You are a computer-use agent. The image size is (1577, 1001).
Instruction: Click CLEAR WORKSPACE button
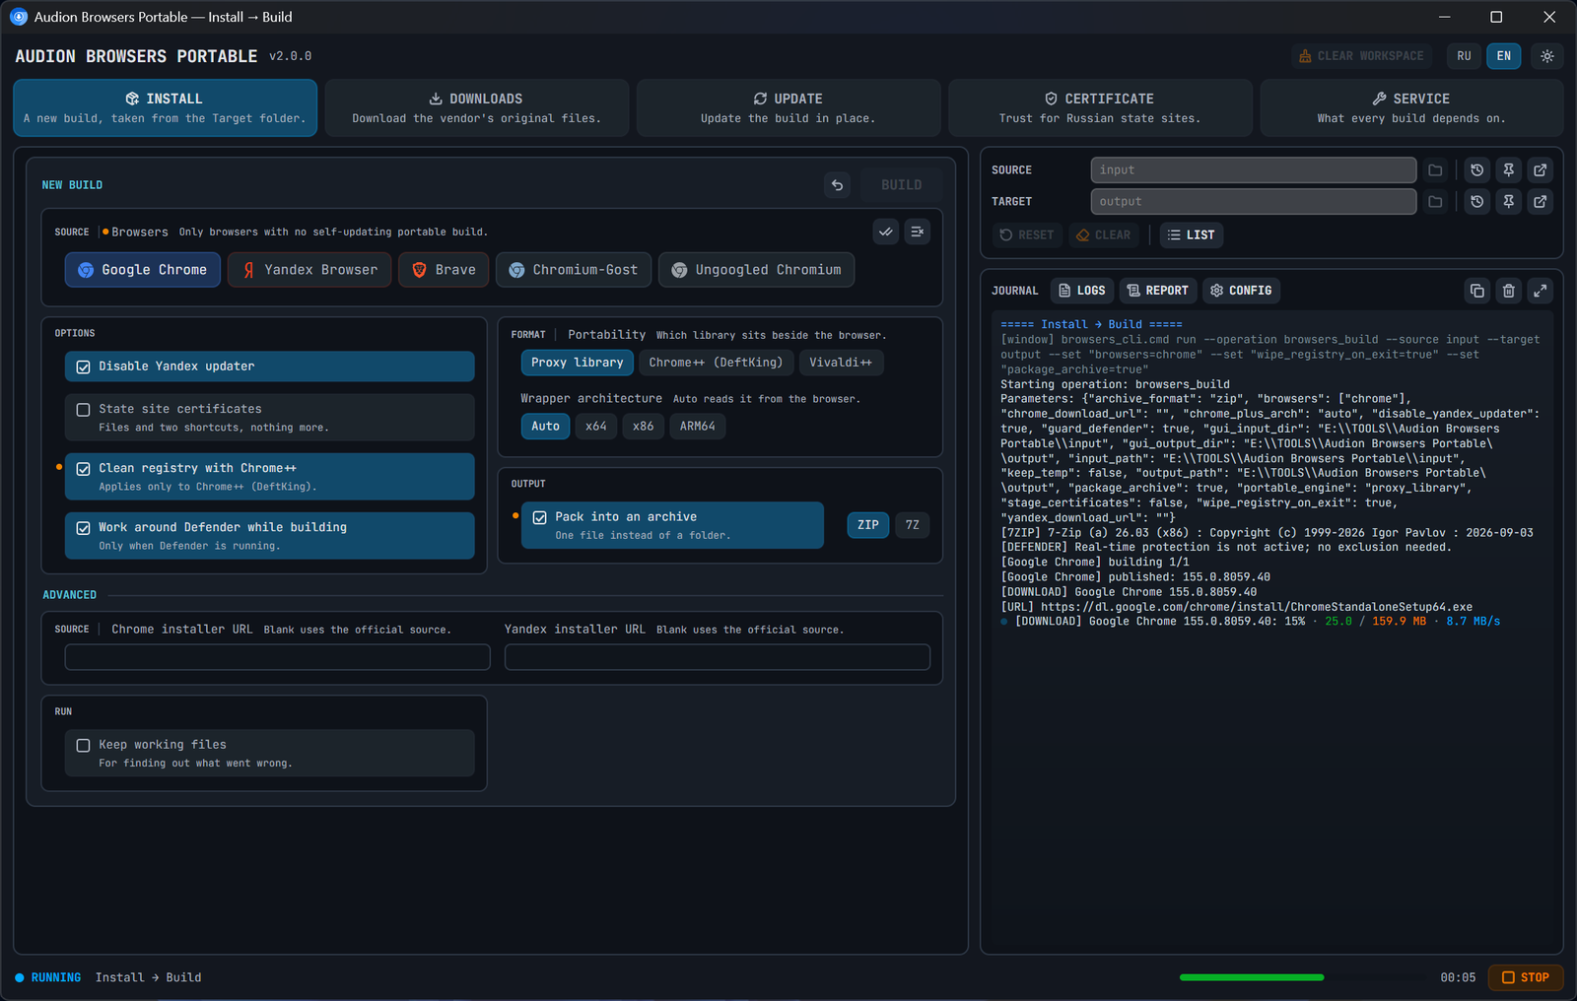pos(1361,56)
